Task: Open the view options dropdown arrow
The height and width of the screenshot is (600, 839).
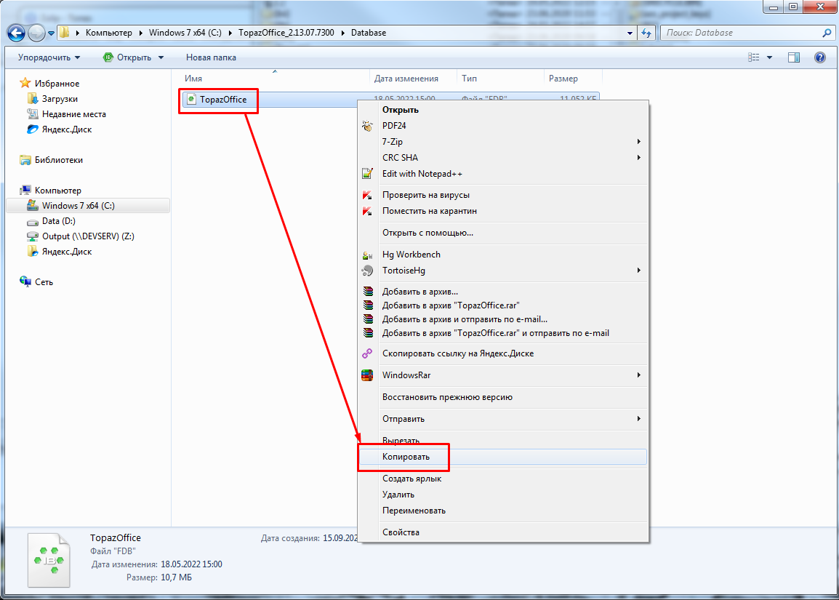Action: click(x=769, y=57)
